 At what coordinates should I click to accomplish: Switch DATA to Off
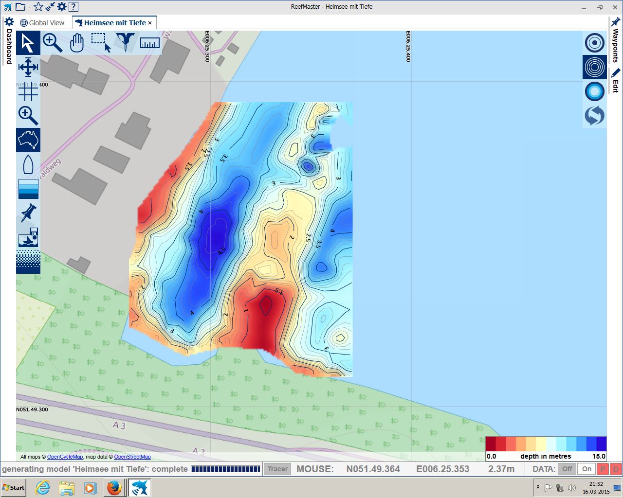pyautogui.click(x=567, y=469)
